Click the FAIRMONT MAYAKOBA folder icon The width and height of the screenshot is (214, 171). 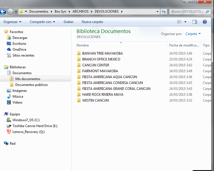(x=79, y=71)
